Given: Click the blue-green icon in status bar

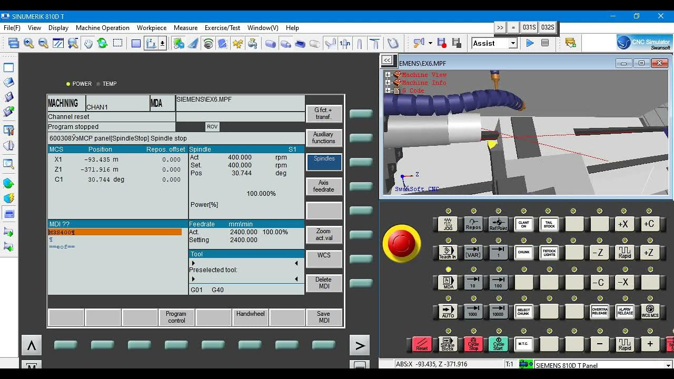Looking at the screenshot, I should [x=525, y=364].
